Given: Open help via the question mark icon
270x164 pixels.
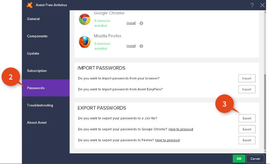Looking at the screenshot, I should pos(252,5).
